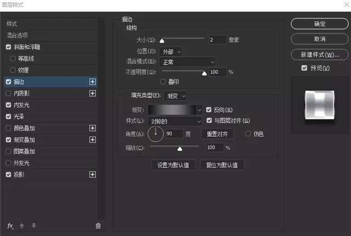351x236 pixels.
Task: Close the 图层样式 dialog
Action: [346, 5]
